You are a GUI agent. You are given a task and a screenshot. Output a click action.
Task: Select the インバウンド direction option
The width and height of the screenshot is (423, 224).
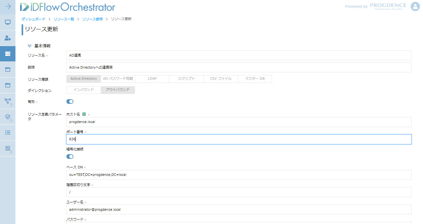point(83,90)
